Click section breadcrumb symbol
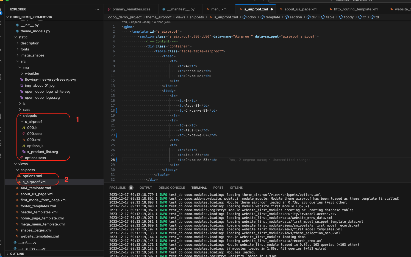 (293, 17)
